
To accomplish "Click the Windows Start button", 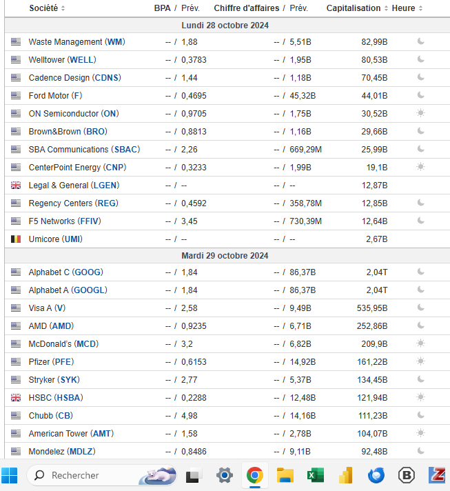I will 10,475.
